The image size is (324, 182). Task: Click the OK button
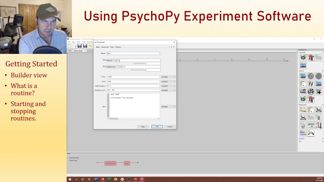pyautogui.click(x=157, y=127)
